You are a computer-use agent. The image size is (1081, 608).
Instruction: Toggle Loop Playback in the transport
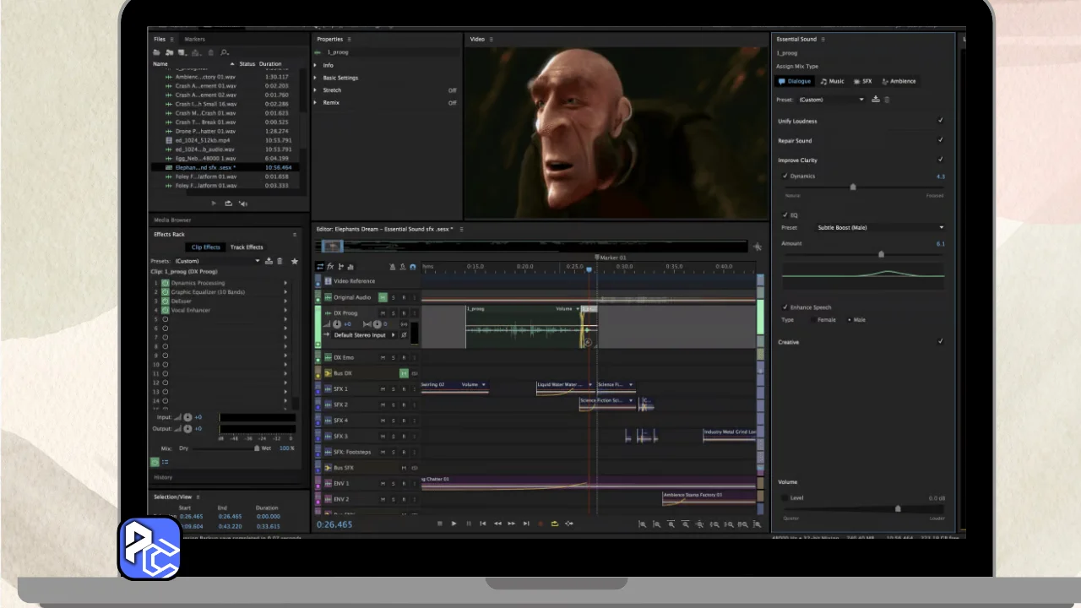(555, 524)
